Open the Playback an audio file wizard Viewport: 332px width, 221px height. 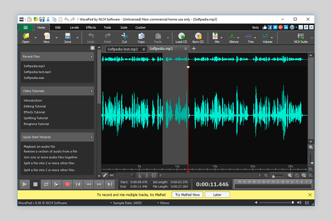pos(39,146)
